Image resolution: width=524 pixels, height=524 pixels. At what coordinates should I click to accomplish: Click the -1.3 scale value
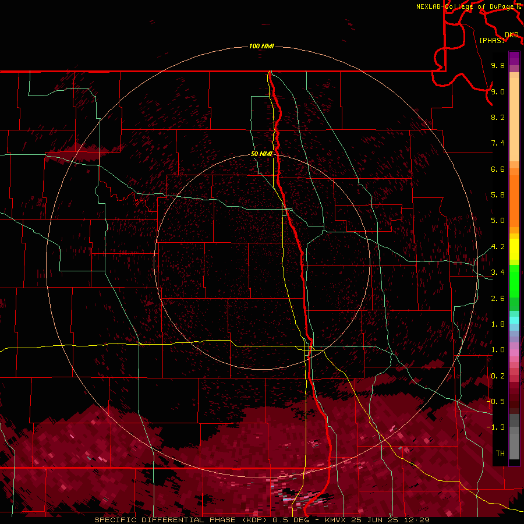point(495,427)
